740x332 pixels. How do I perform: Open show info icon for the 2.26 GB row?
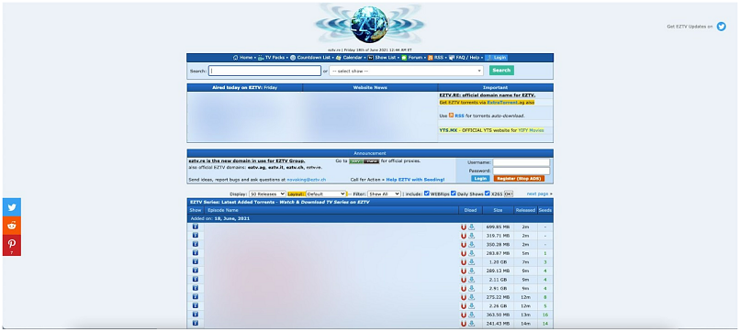tap(196, 305)
